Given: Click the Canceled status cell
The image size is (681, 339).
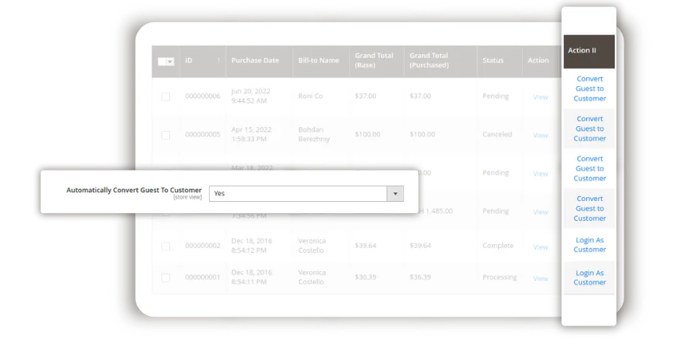Looking at the screenshot, I should [x=497, y=135].
